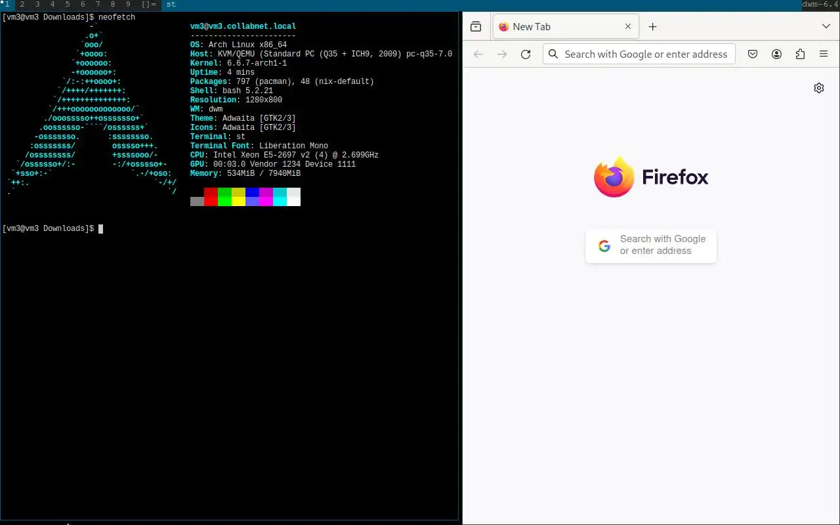
Task: Open the Extensions puzzle-piece icon
Action: [x=800, y=54]
